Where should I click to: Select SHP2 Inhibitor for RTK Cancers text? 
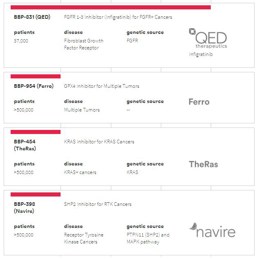98,204
